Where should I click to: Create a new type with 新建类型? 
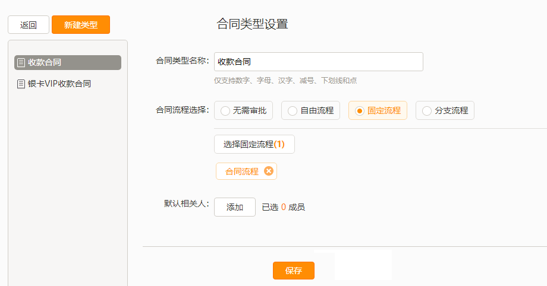pos(81,25)
